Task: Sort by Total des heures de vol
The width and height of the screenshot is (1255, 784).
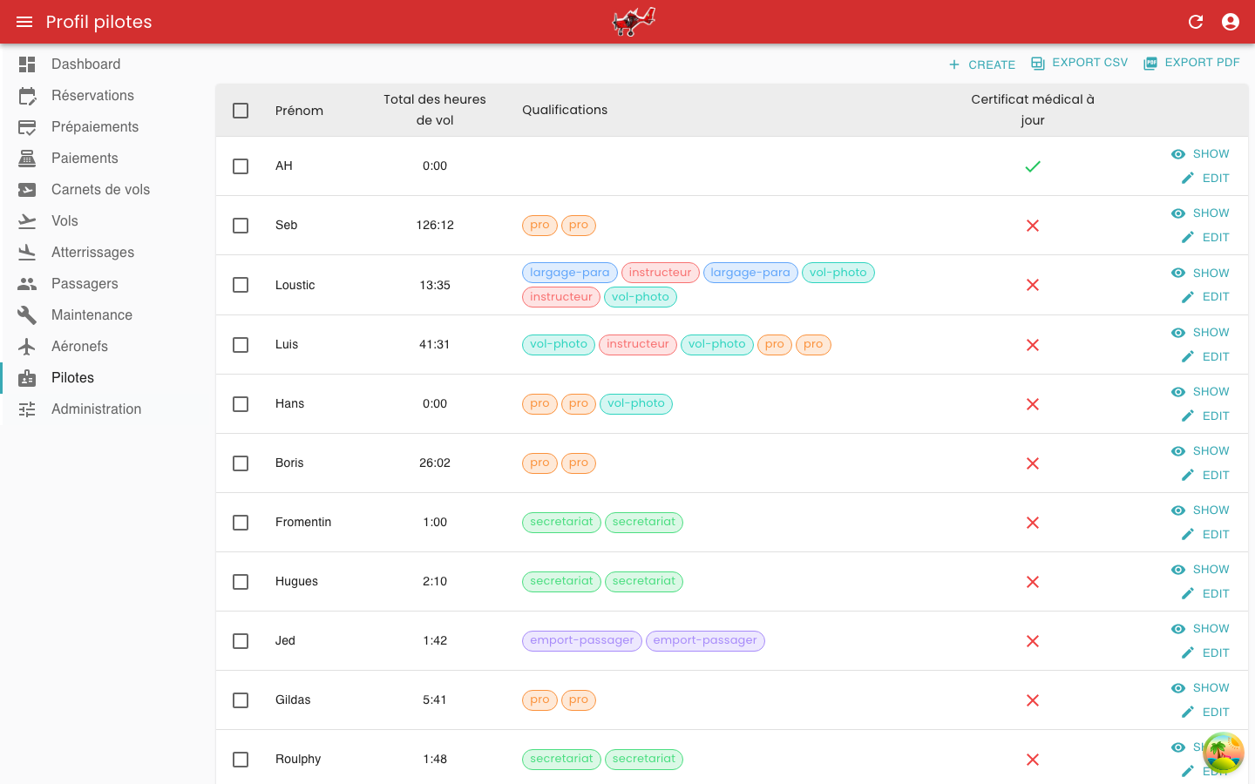Action: pyautogui.click(x=434, y=110)
